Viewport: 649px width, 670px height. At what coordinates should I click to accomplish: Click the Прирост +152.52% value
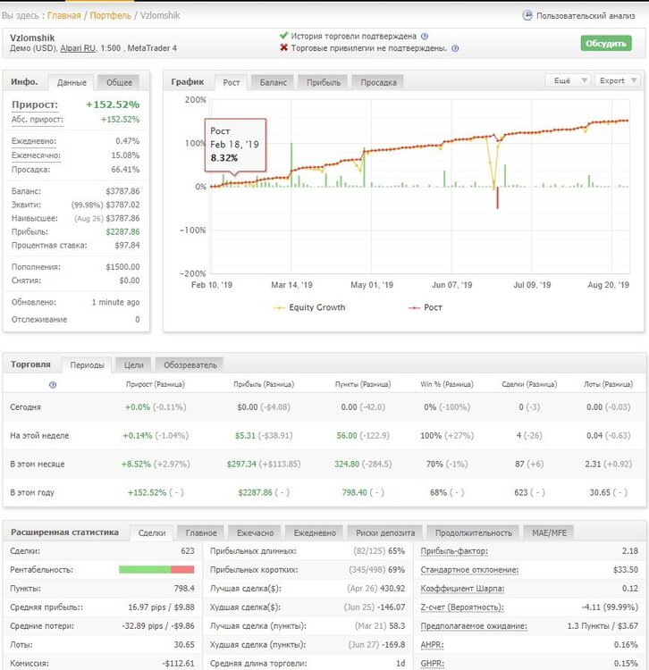pos(113,105)
